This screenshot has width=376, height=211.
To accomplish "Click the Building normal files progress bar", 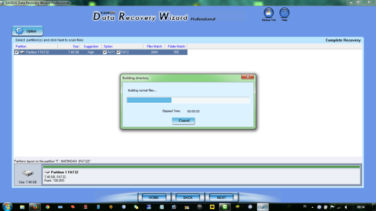I will pos(188,100).
